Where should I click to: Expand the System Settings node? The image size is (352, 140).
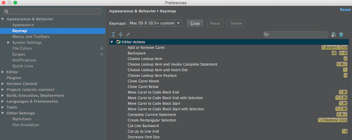(x=9, y=42)
